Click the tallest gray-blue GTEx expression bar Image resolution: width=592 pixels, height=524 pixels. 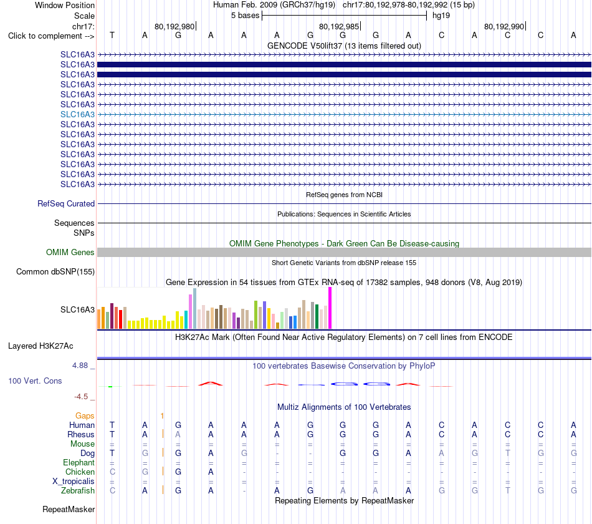195,309
